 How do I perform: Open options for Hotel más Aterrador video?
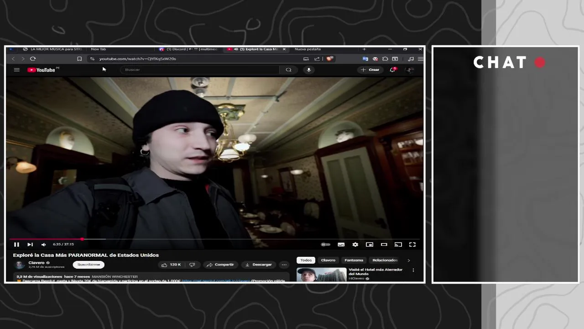(413, 270)
